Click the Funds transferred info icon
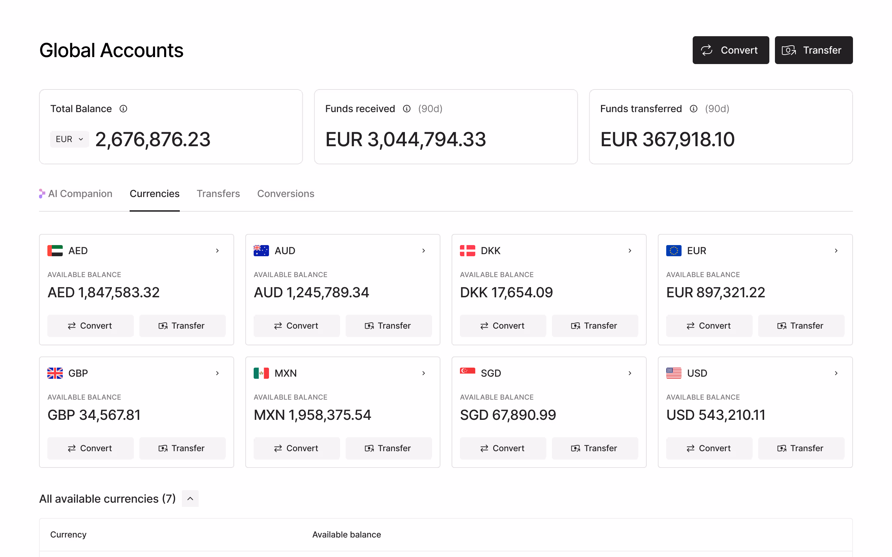 693,109
